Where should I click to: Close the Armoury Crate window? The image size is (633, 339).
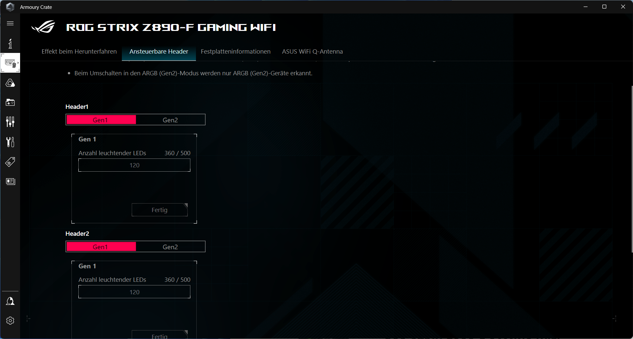pos(623,7)
